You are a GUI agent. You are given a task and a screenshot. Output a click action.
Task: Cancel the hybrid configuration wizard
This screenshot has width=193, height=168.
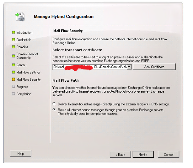click(x=168, y=155)
